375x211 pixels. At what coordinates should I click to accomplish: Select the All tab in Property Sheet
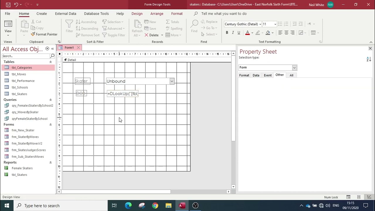[x=292, y=75]
